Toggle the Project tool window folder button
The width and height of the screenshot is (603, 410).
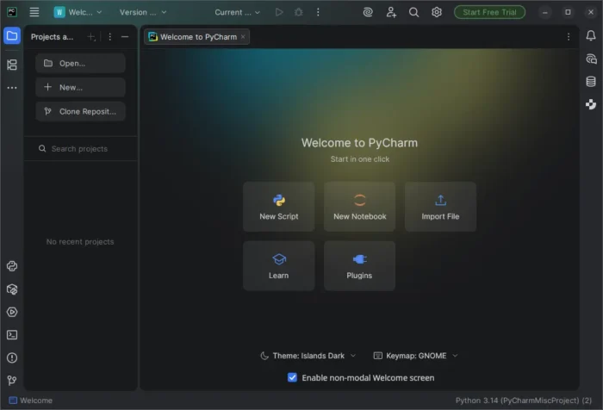click(x=12, y=36)
